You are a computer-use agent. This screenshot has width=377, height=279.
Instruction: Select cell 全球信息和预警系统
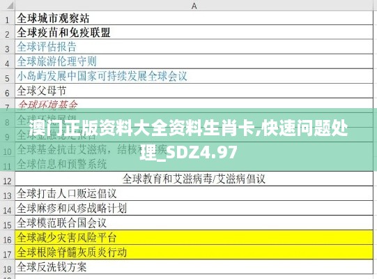coord(194,164)
